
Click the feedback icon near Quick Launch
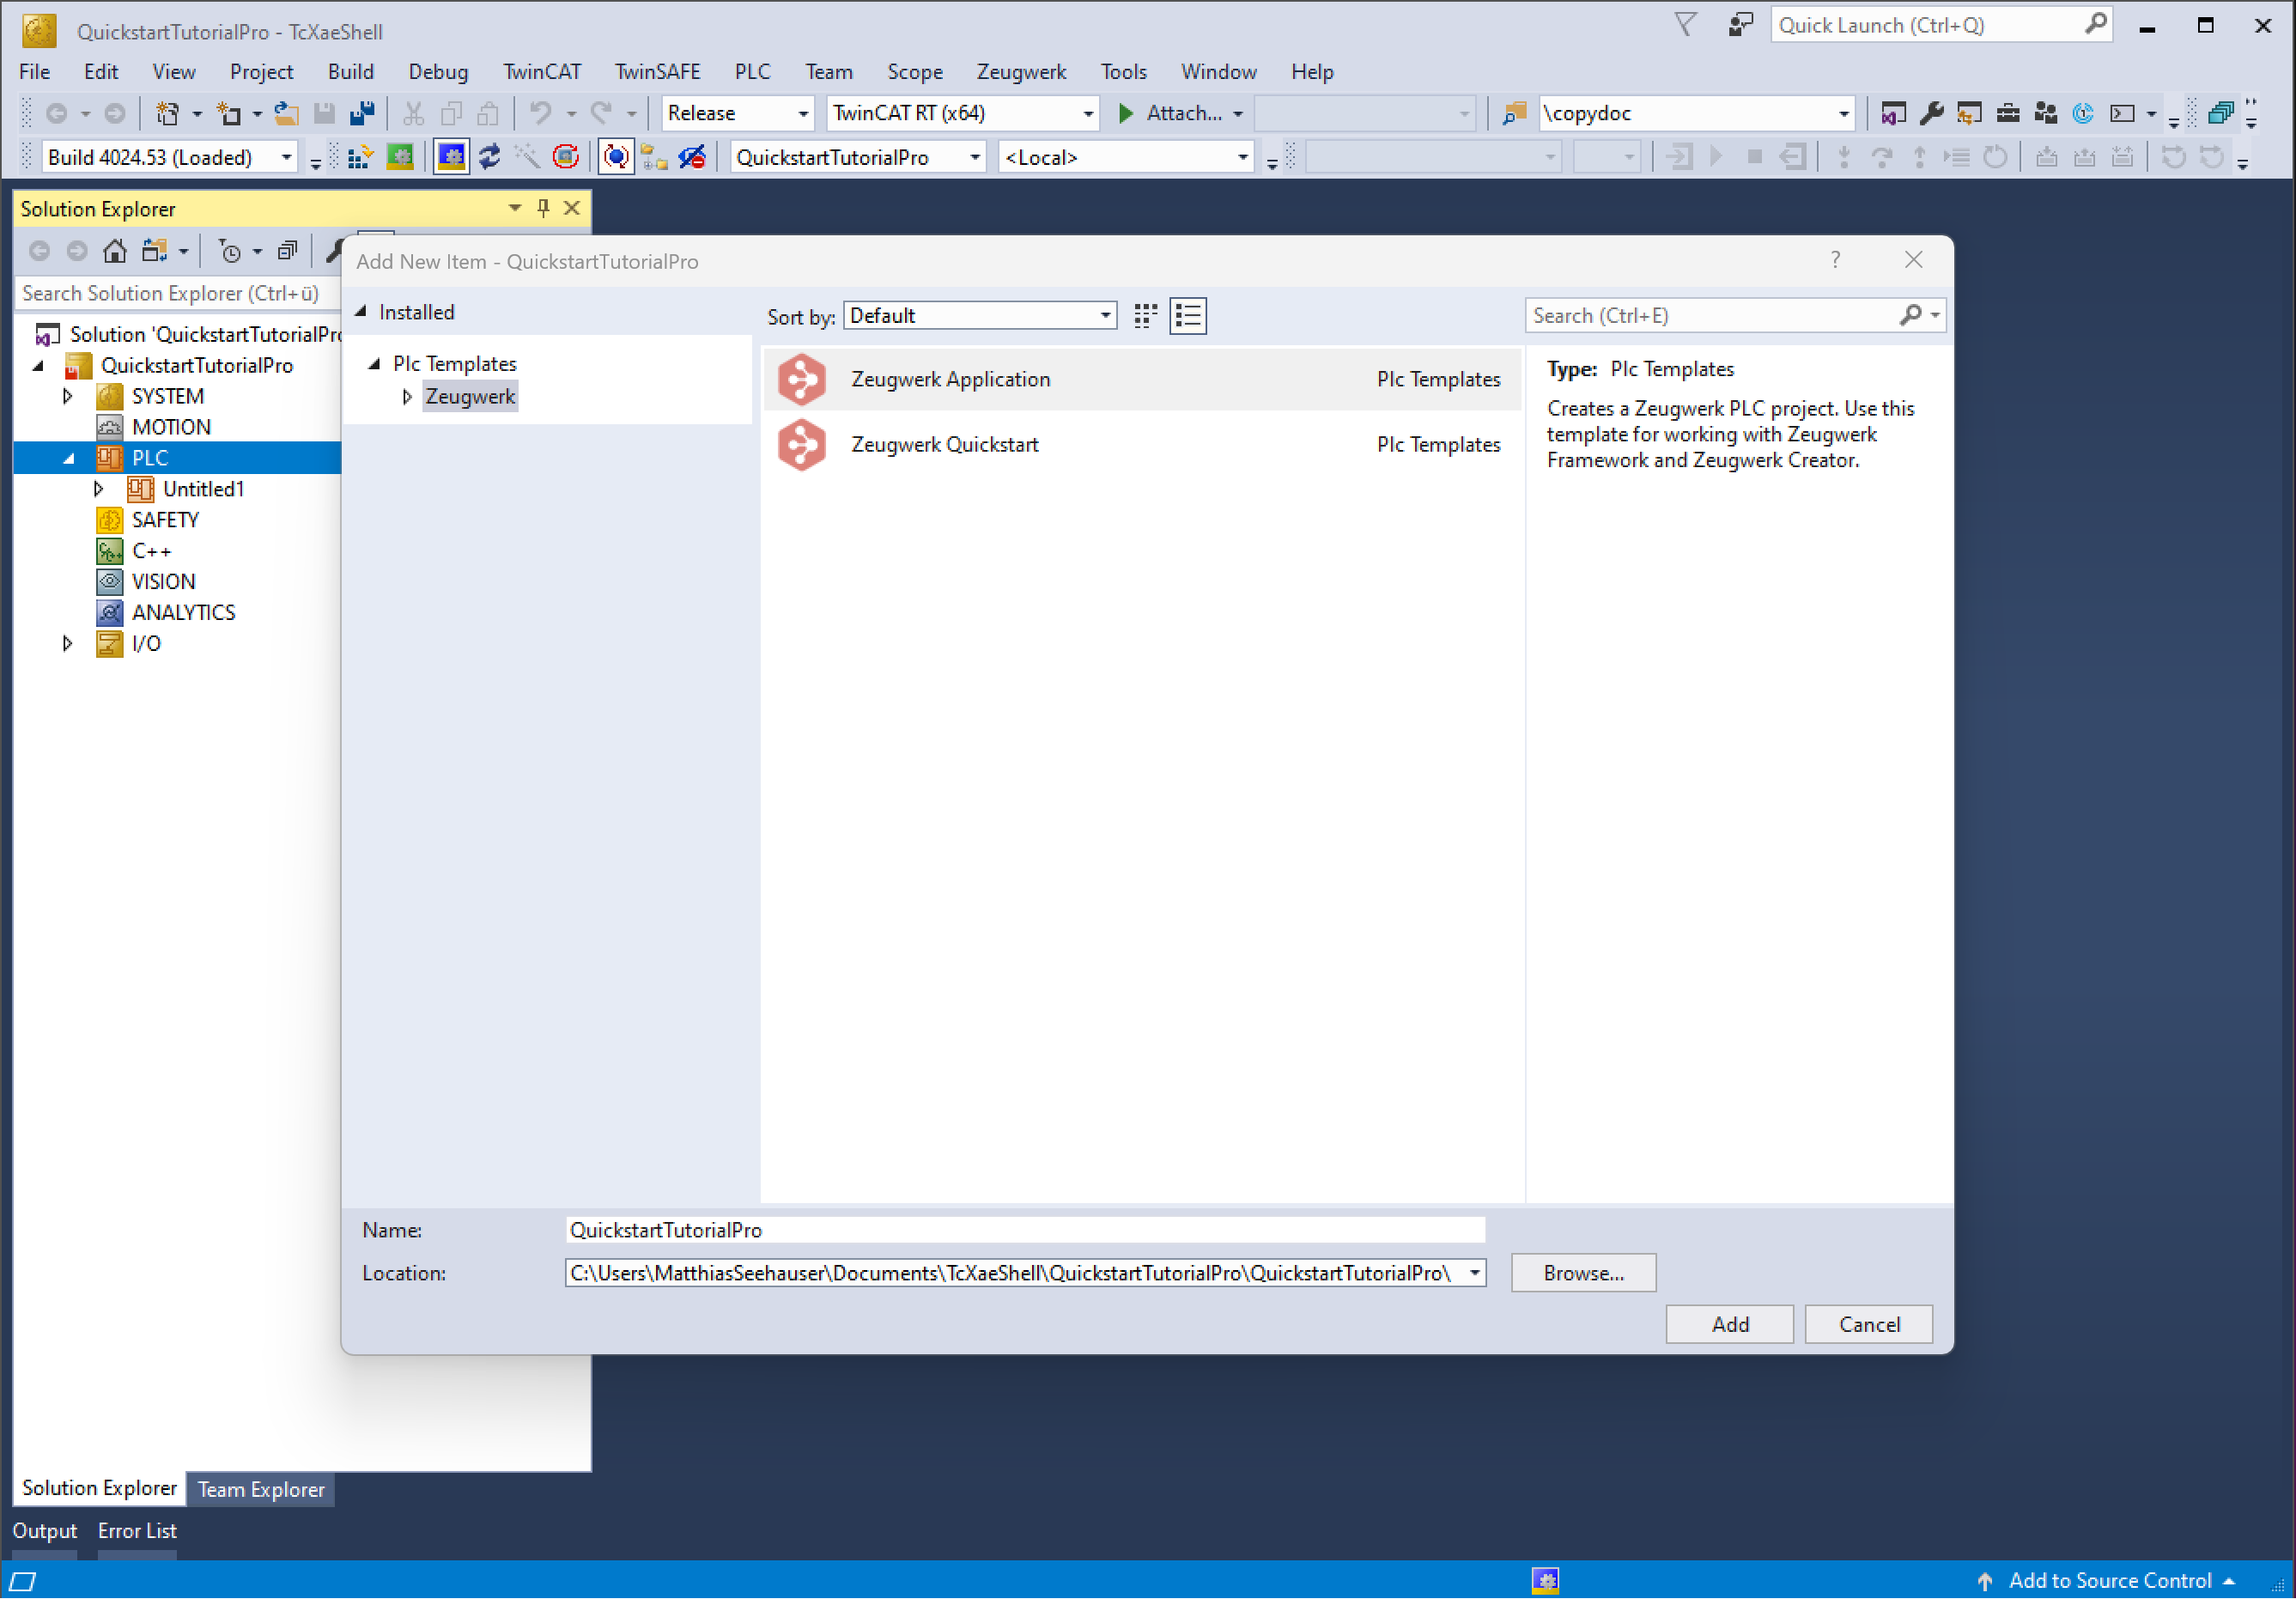[x=1741, y=25]
